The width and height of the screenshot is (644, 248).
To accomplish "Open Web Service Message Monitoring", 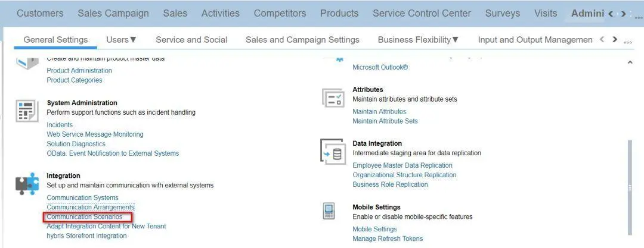I will point(95,134).
